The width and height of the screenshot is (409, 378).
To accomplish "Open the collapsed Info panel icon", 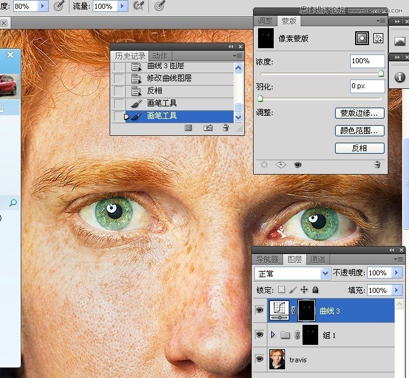I will (x=400, y=77).
